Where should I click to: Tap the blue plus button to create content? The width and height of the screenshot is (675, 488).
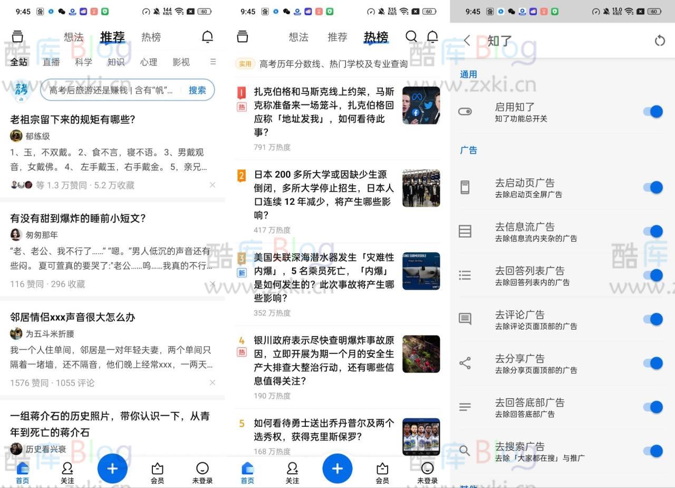[112, 468]
